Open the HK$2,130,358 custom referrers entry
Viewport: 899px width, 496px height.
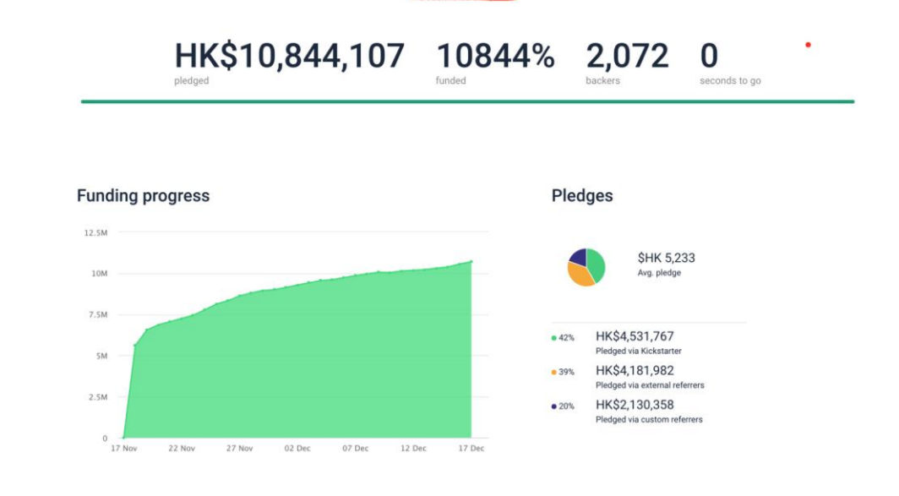[x=635, y=406]
